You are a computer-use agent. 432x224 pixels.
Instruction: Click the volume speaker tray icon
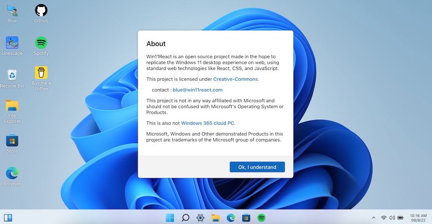coord(392,218)
